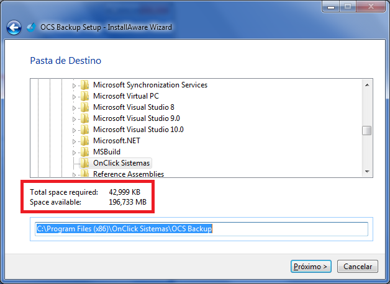Select Microsoft Synchronization Services folder name
390x284 pixels.
[150, 85]
